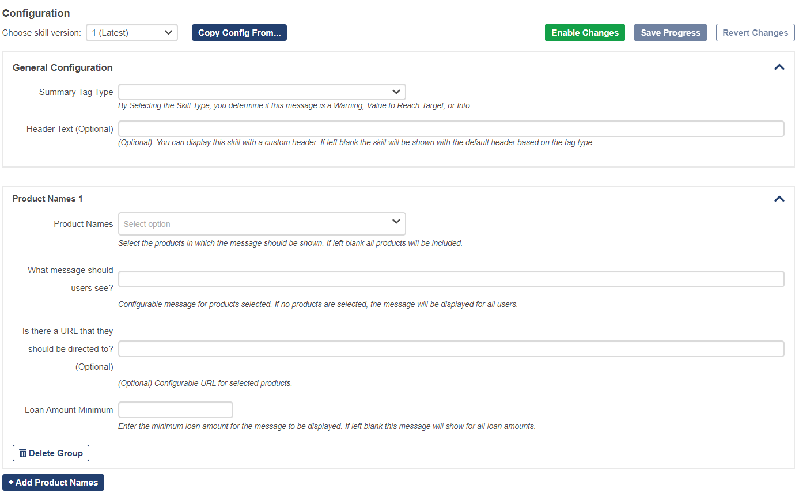Click Revert Changes button
799x493 pixels.
[x=755, y=33]
